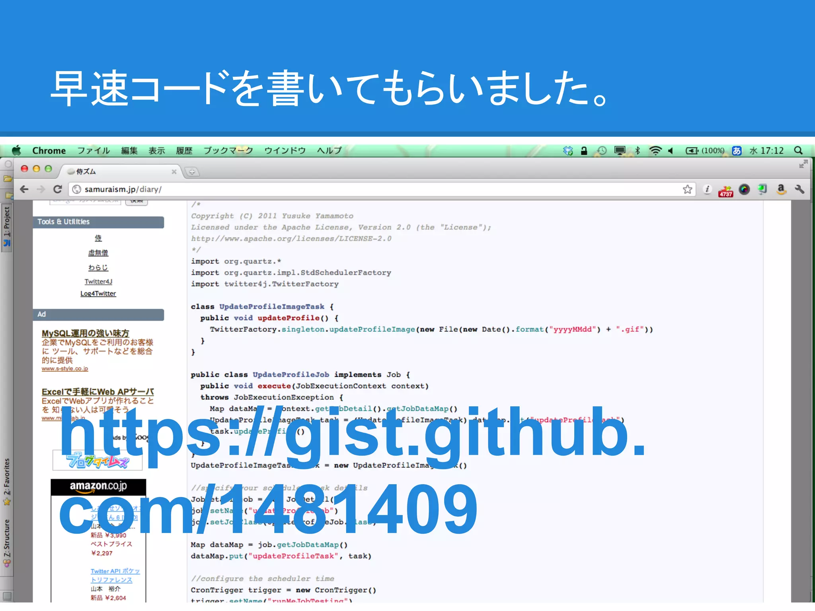Click the lock menu bar icon

click(584, 150)
